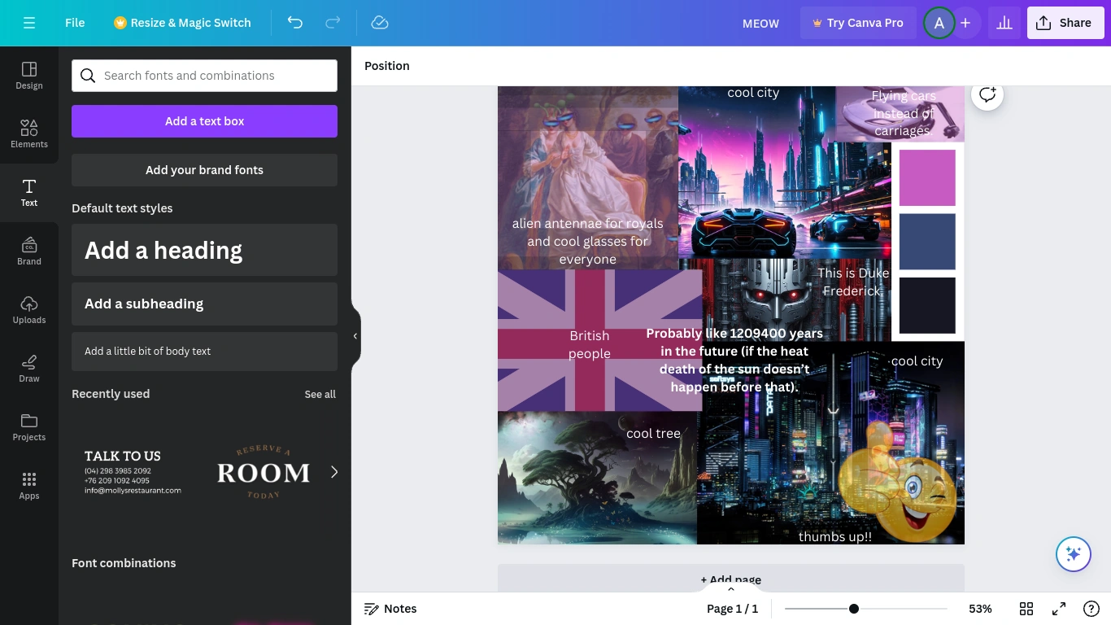Select the Draw tool panel
This screenshot has height=625, width=1111.
(28, 368)
